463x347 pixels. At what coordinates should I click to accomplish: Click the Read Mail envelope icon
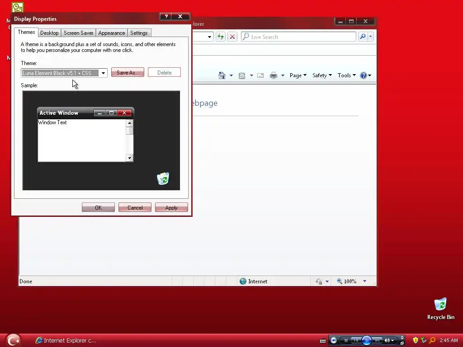pos(260,75)
